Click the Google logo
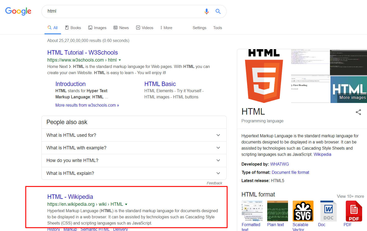Viewport: 367px width, 231px height. pos(18,11)
